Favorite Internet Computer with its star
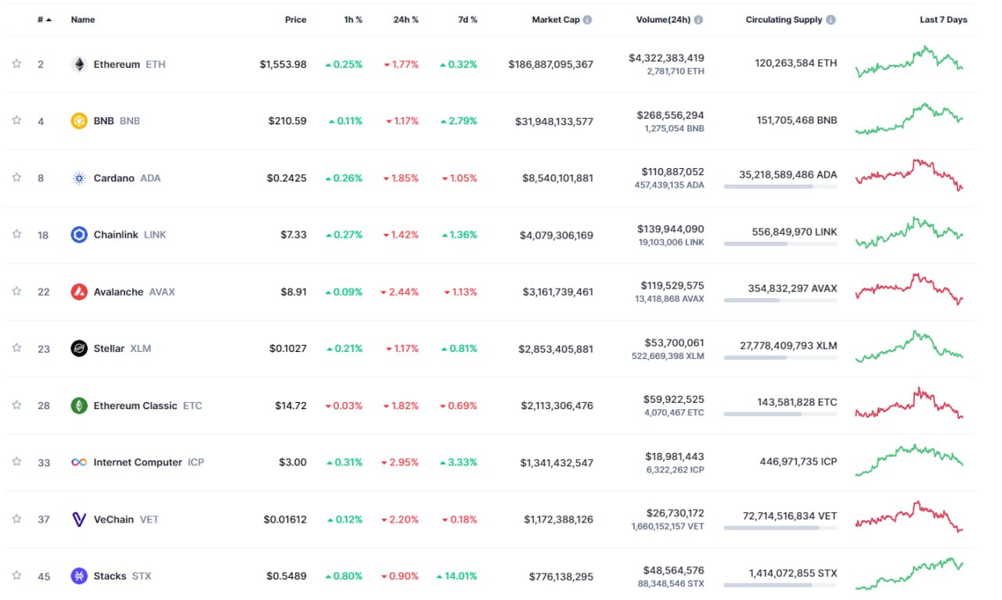Viewport: 1002px width, 600px height. [16, 462]
